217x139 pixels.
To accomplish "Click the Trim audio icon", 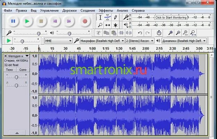I will pos(121,33).
